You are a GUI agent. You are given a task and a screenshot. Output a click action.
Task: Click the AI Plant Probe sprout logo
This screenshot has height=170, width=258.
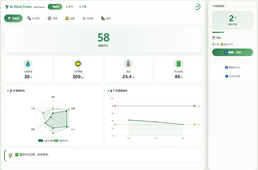(x=7, y=7)
